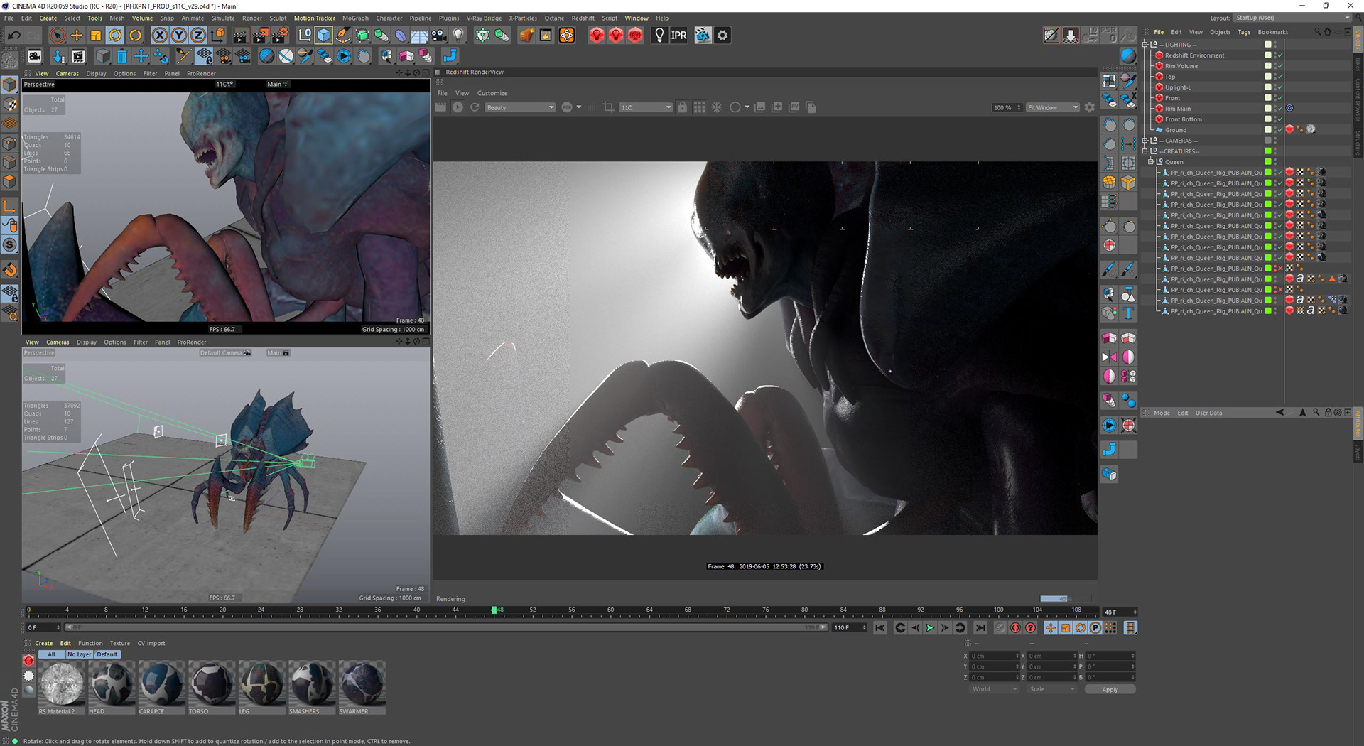Open Object Manager Tags menu

pyautogui.click(x=1244, y=32)
